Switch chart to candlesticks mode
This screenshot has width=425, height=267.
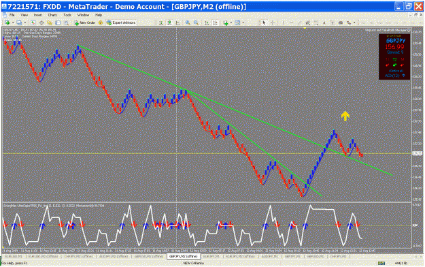coord(169,22)
